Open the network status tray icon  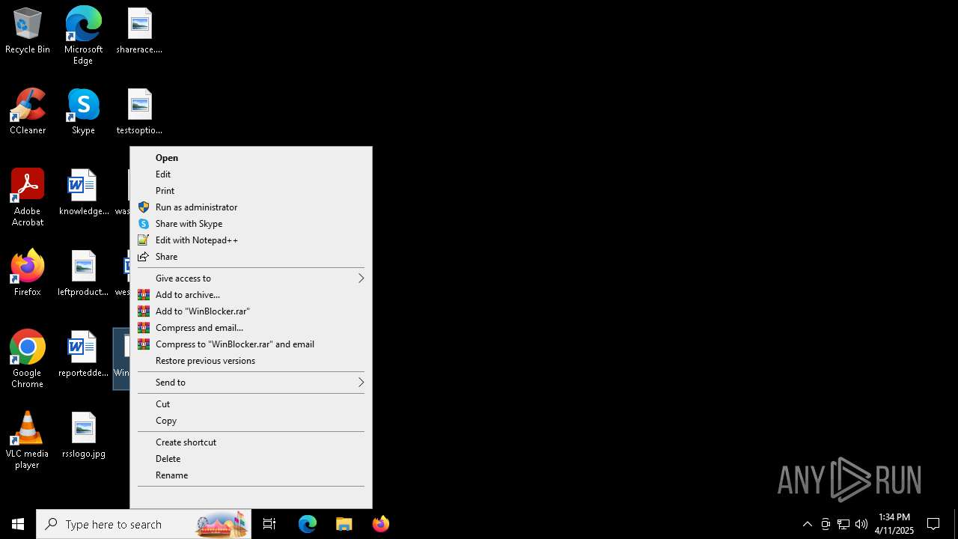pyautogui.click(x=843, y=524)
